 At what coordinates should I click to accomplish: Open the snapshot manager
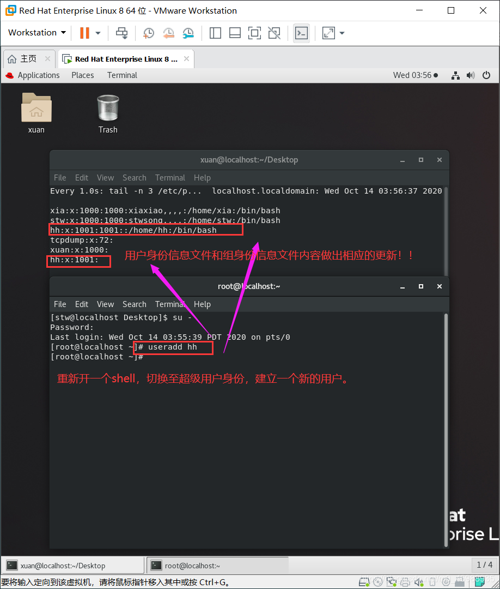point(188,33)
